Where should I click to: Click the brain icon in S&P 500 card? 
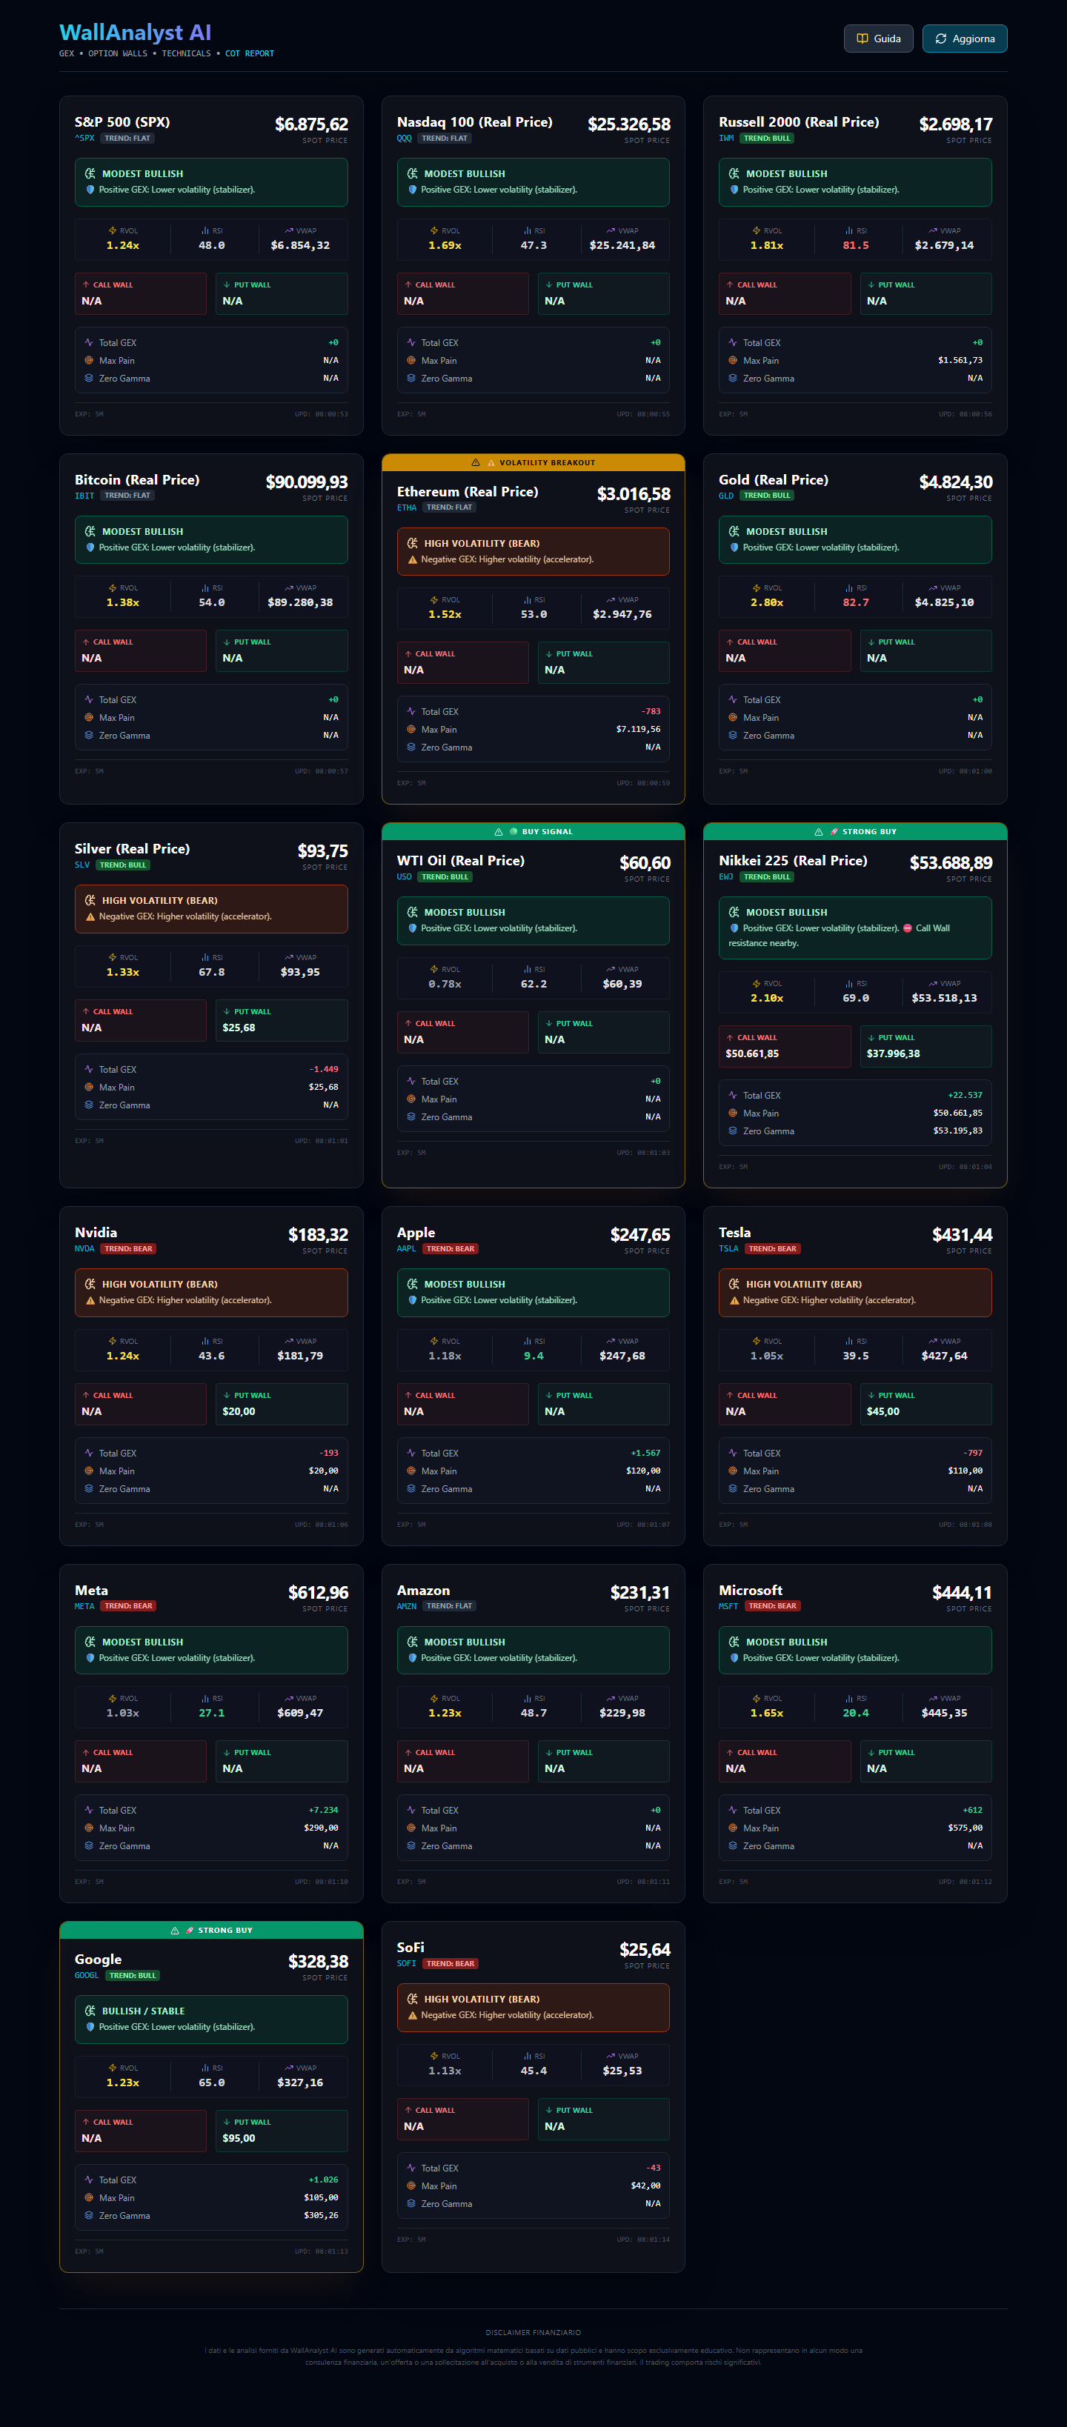click(90, 173)
